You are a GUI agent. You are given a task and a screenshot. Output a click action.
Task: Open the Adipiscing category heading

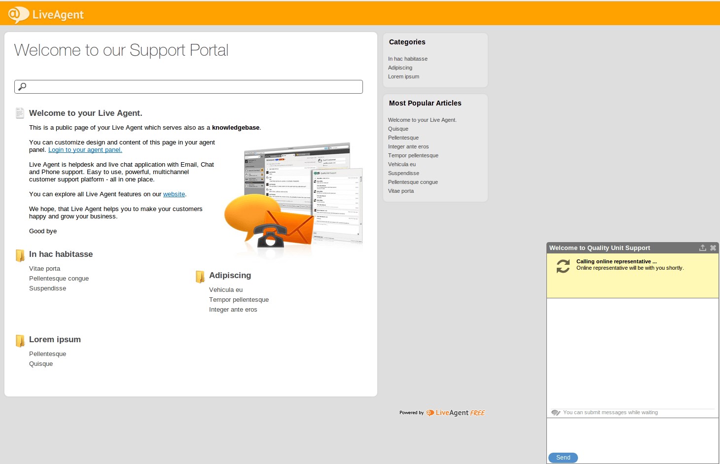(230, 275)
